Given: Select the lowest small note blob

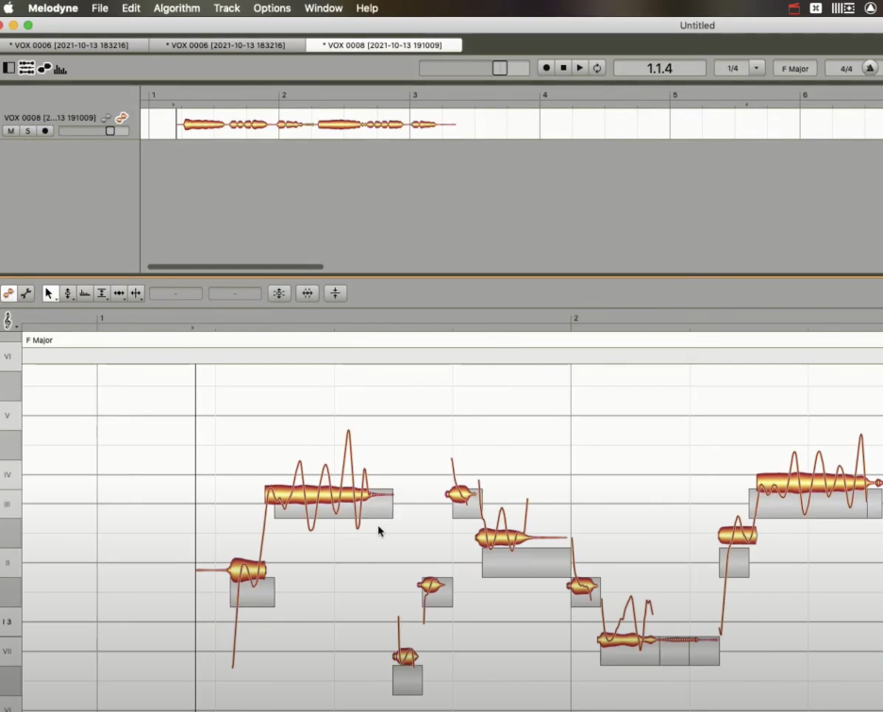Looking at the screenshot, I should tap(406, 656).
